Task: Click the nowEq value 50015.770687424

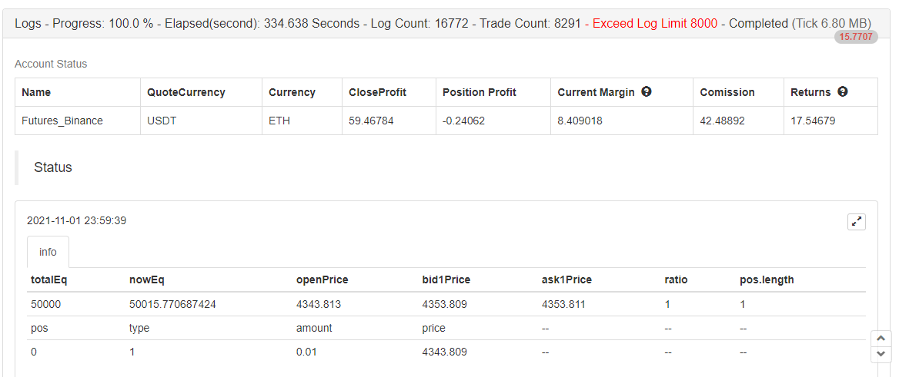Action: [x=172, y=304]
